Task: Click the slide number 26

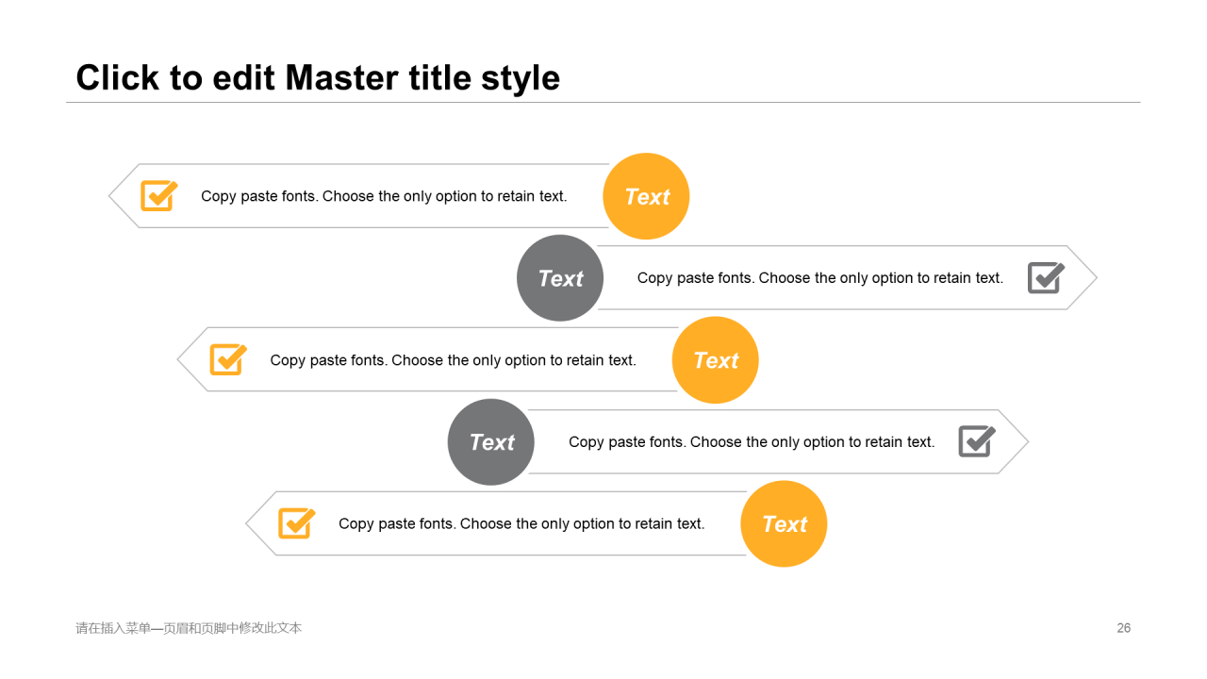Action: click(1124, 628)
